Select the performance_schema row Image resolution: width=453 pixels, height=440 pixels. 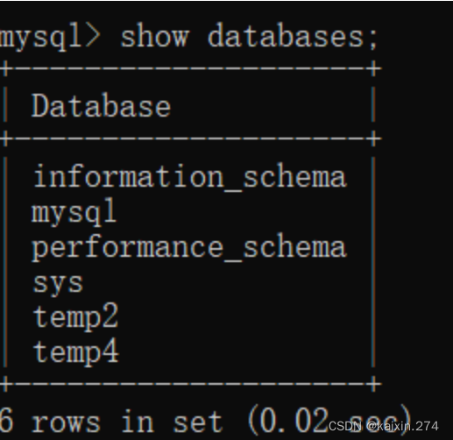[189, 248]
